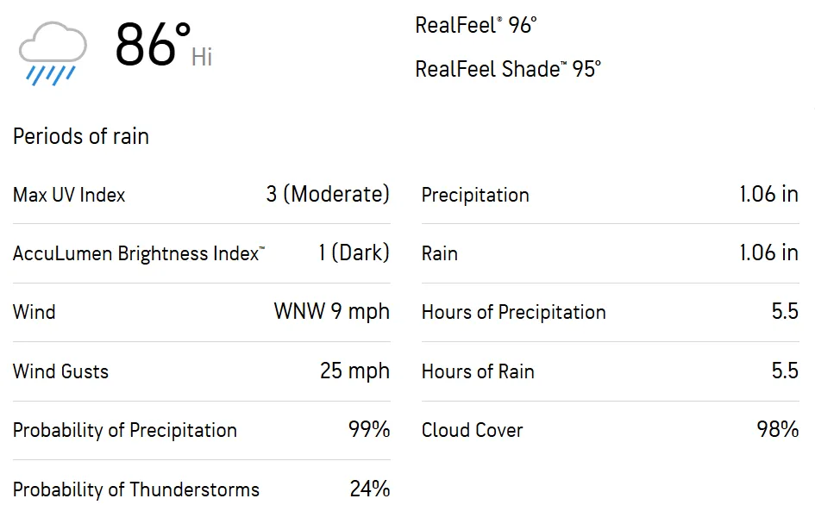Click the rain cloud weather icon
The width and height of the screenshot is (815, 511).
[53, 53]
